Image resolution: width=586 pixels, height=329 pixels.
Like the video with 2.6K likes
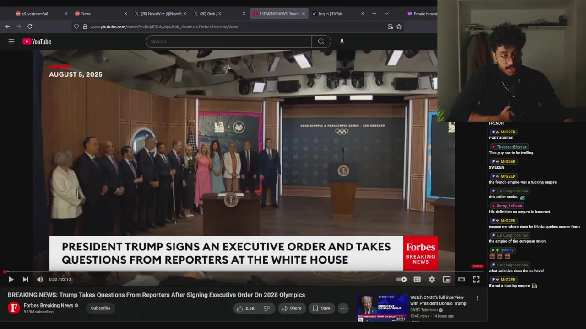245,308
